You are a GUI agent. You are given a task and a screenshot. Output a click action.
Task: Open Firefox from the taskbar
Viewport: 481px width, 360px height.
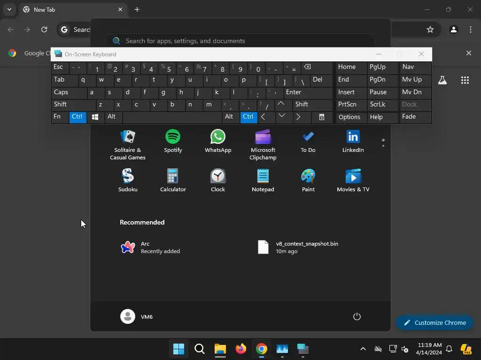(240, 349)
